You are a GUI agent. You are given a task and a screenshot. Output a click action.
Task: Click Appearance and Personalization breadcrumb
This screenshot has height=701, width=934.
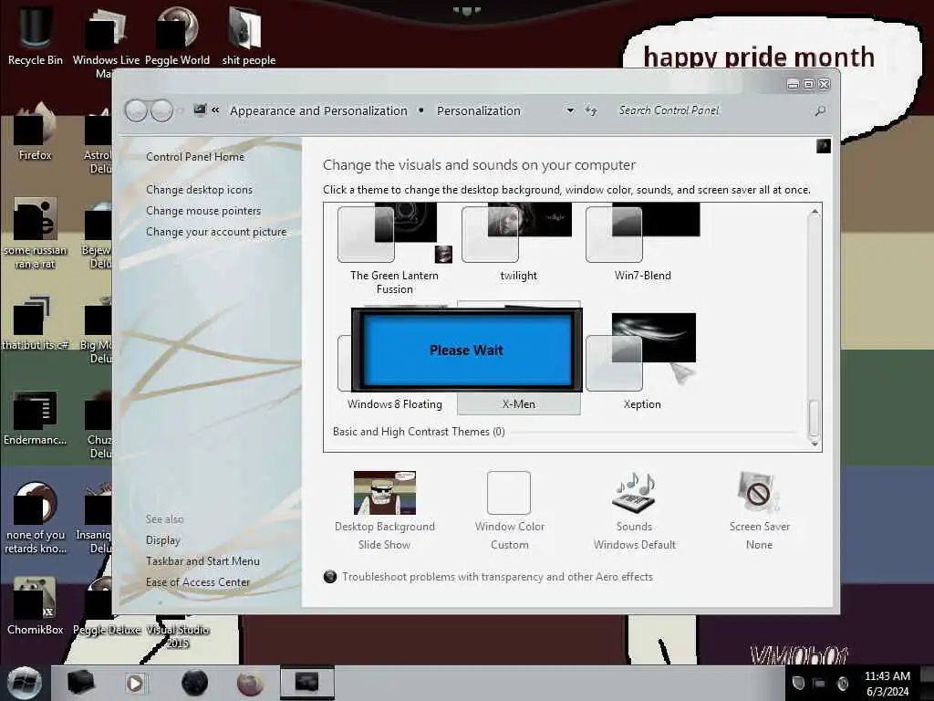pos(318,110)
